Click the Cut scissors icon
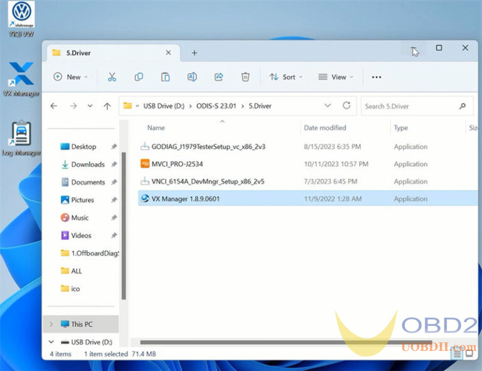Viewport: 482px width, 371px height. pyautogui.click(x=112, y=77)
